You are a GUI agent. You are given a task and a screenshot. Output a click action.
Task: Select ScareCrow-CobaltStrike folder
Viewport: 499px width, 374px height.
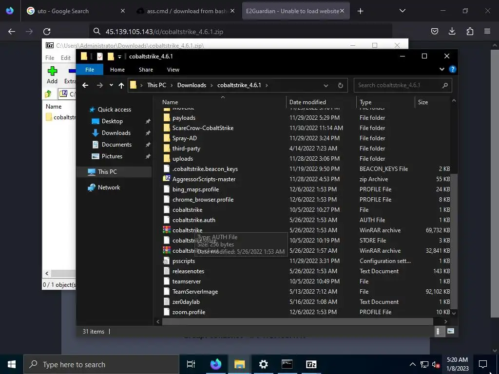point(306,128)
